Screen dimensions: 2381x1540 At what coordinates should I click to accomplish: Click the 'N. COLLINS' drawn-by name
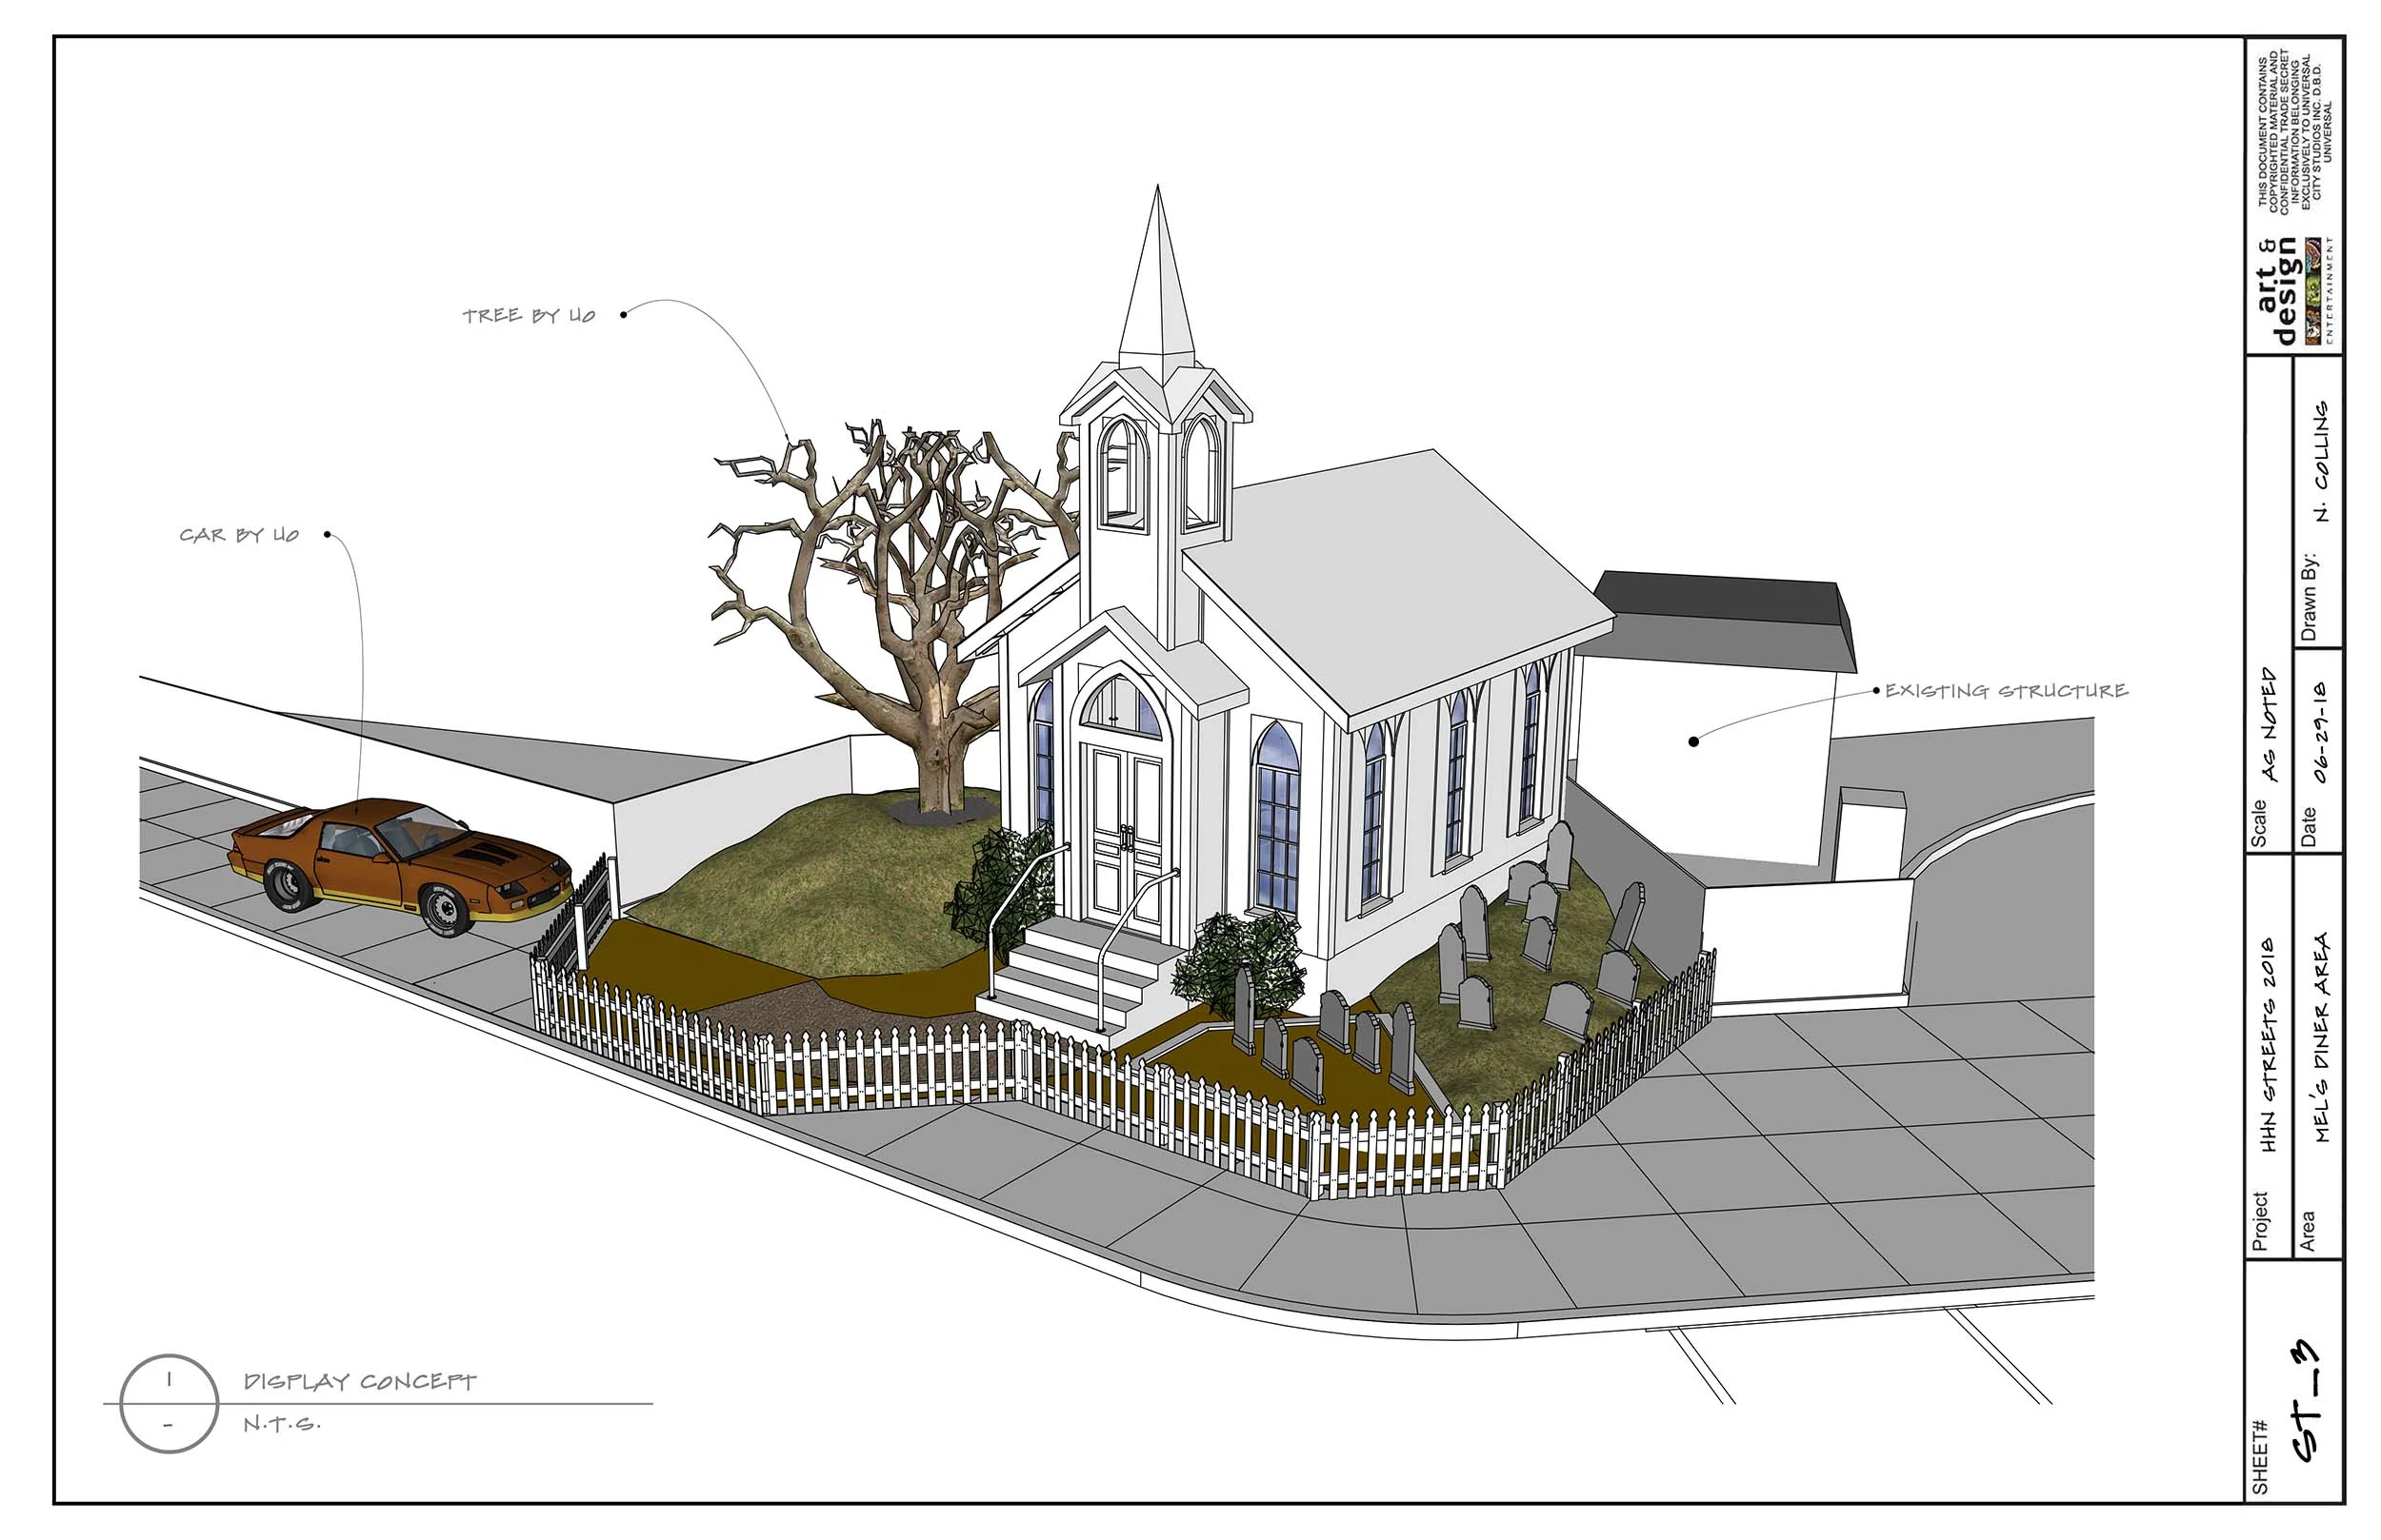(x=2321, y=461)
